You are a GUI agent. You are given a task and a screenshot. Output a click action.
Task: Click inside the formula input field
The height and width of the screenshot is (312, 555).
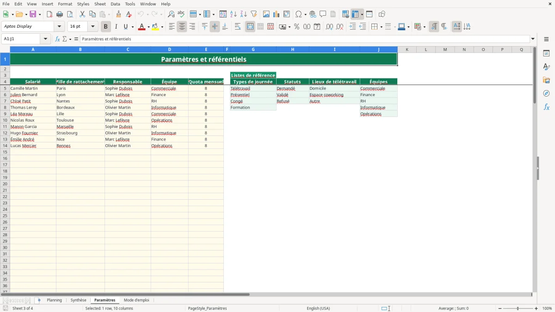pos(304,39)
